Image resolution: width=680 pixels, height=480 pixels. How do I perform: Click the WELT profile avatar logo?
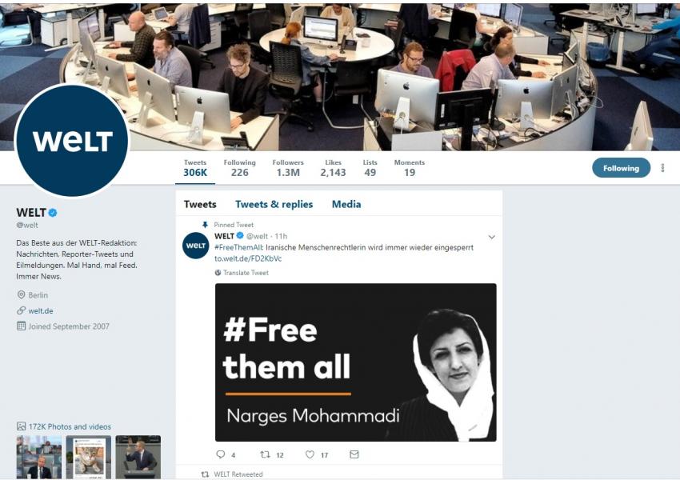[x=72, y=140]
